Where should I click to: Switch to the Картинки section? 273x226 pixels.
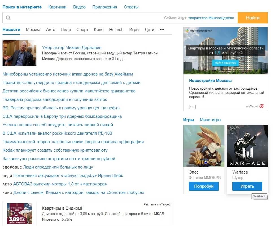coord(57,7)
